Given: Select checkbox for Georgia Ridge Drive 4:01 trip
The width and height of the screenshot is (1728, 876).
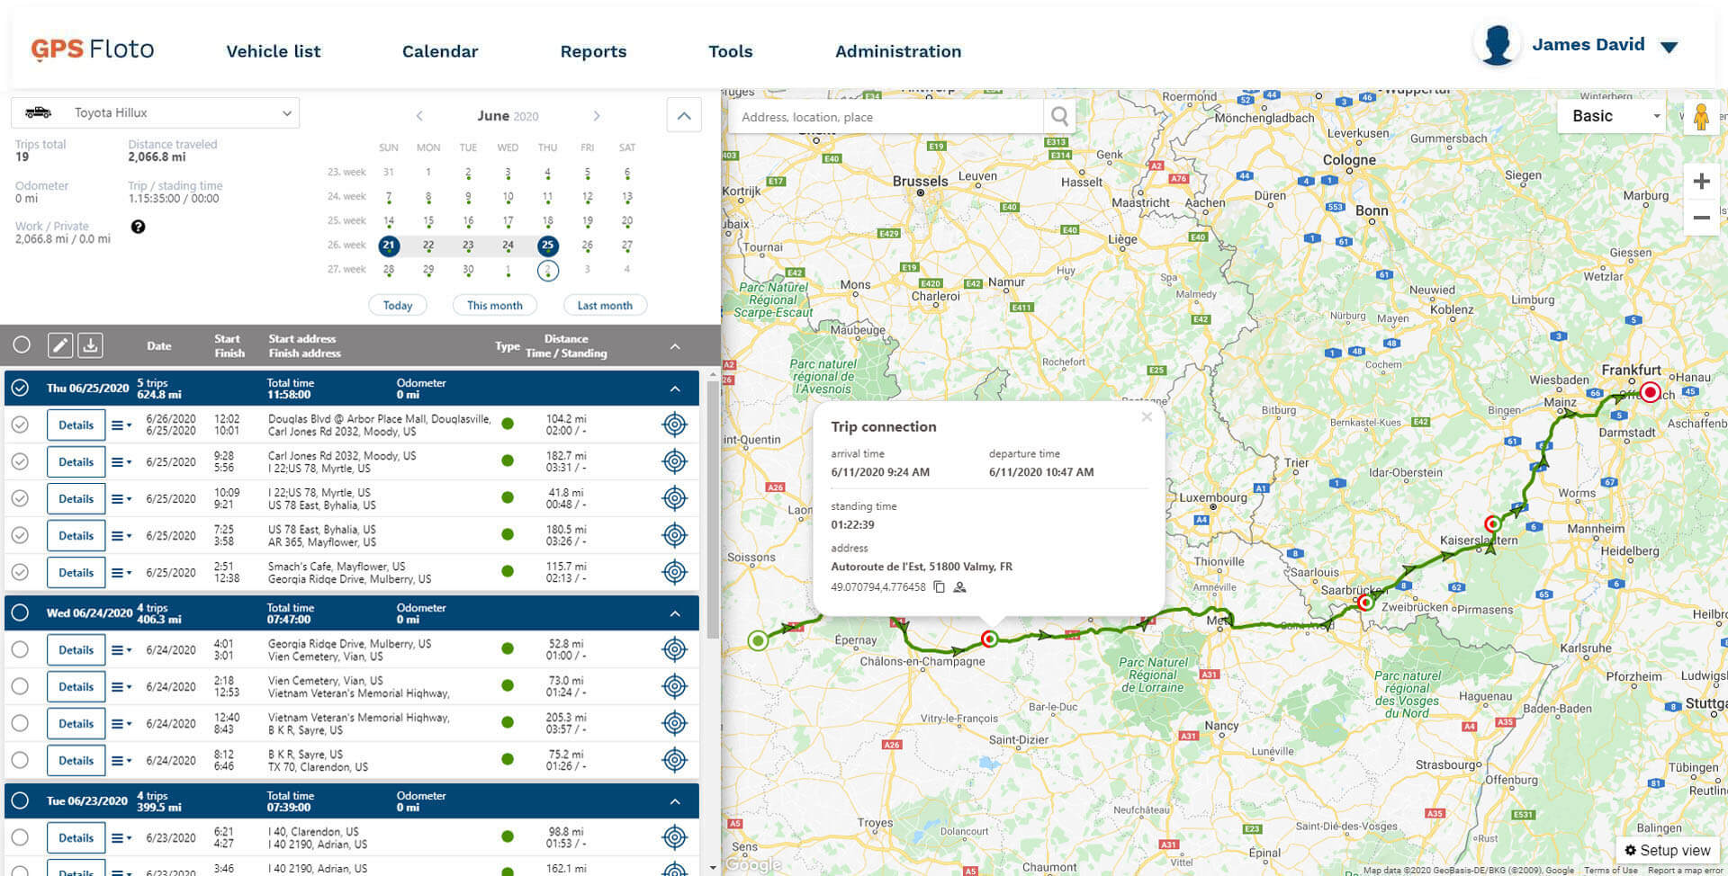Looking at the screenshot, I should click(x=20, y=649).
